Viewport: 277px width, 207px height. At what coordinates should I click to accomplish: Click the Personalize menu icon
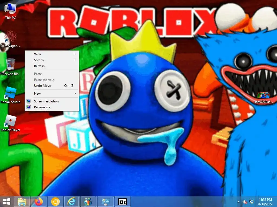tap(28, 107)
